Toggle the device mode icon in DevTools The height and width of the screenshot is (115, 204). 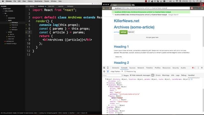point(108,68)
